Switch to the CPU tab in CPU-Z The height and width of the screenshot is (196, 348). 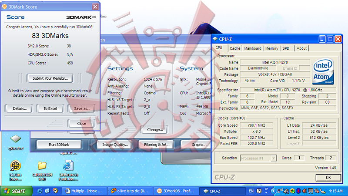point(219,48)
